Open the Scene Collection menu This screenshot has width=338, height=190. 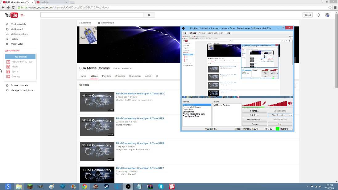215,33
